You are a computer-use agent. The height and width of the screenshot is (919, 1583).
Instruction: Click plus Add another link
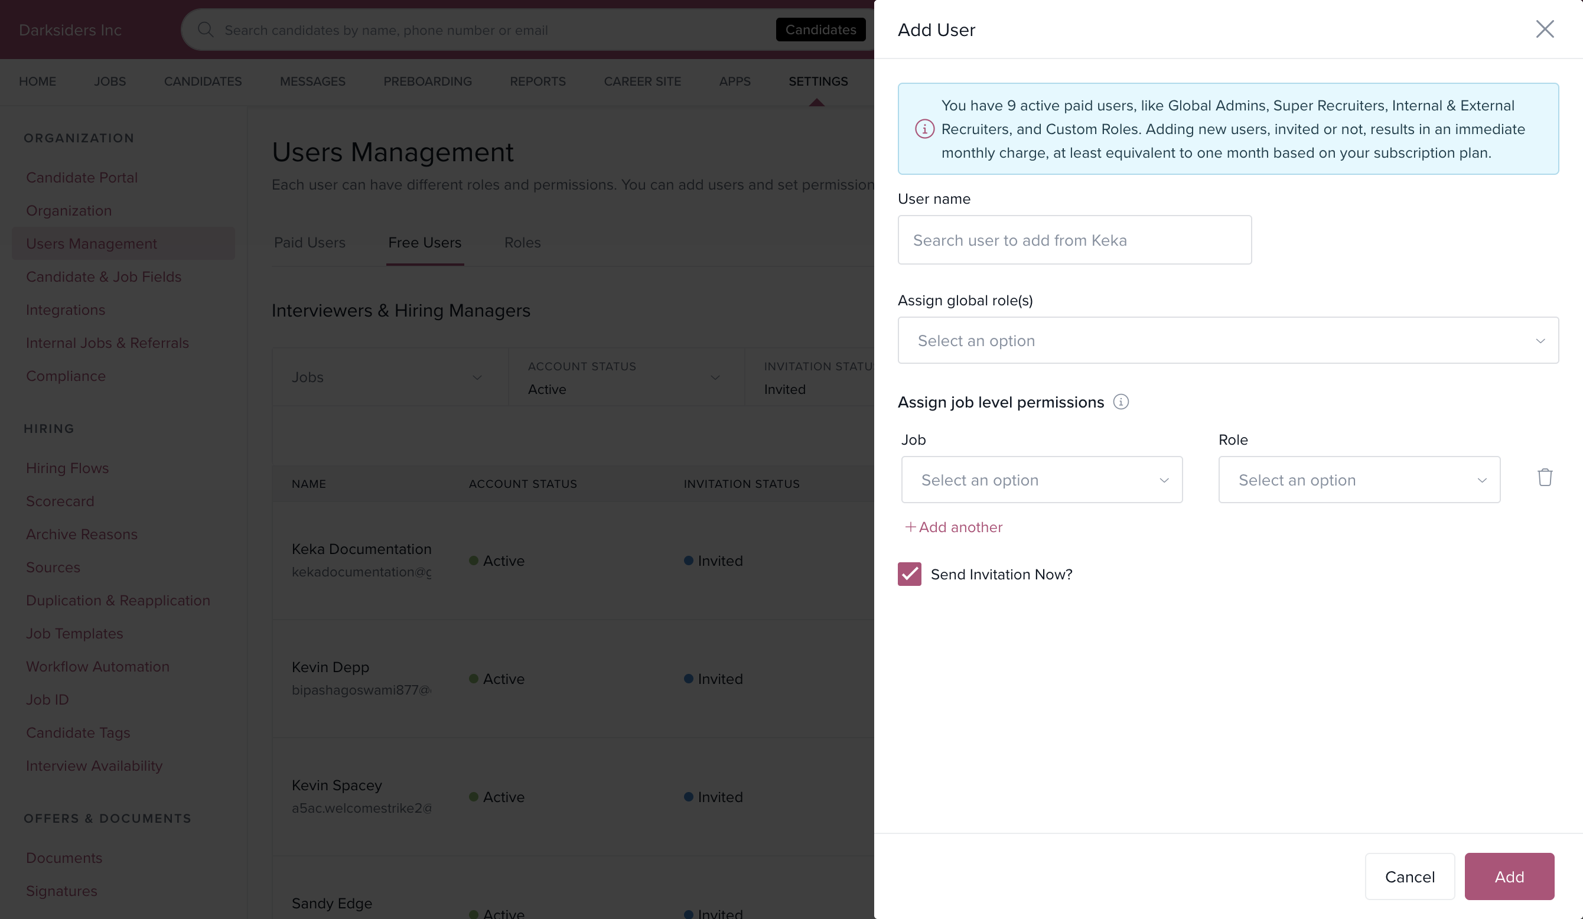[x=953, y=527]
